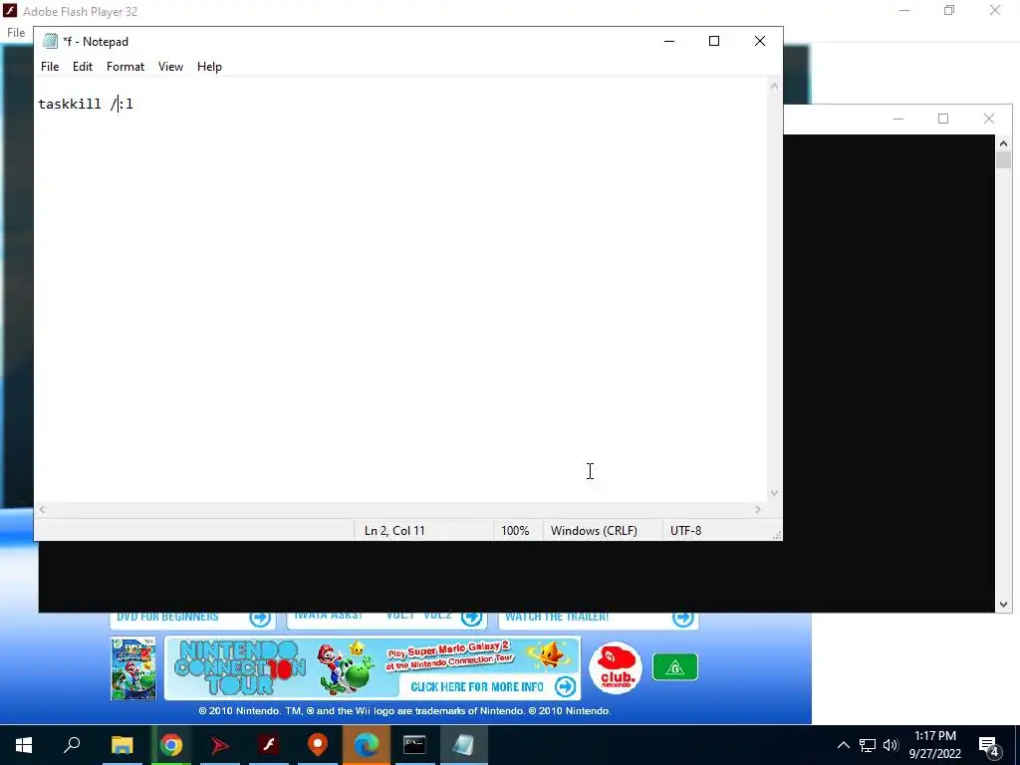Click the DVD for Beginners arrow link
The height and width of the screenshot is (765, 1020).
(260, 618)
